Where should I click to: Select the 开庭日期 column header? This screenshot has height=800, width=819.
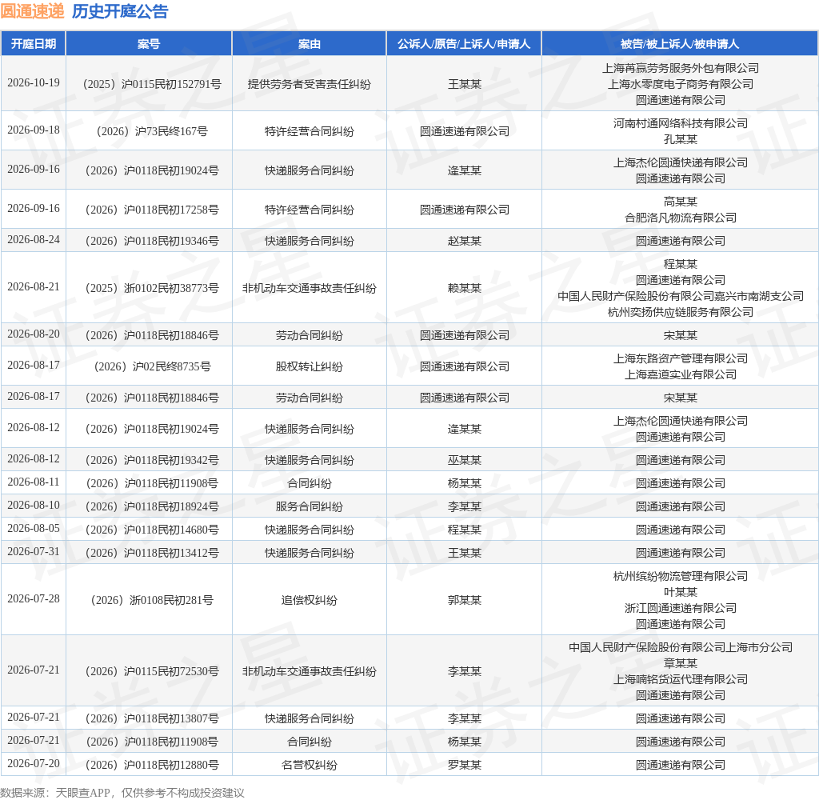point(34,44)
